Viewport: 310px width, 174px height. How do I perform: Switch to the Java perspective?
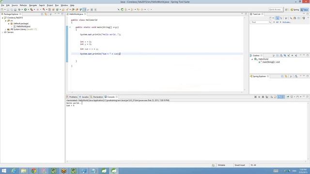point(305,10)
